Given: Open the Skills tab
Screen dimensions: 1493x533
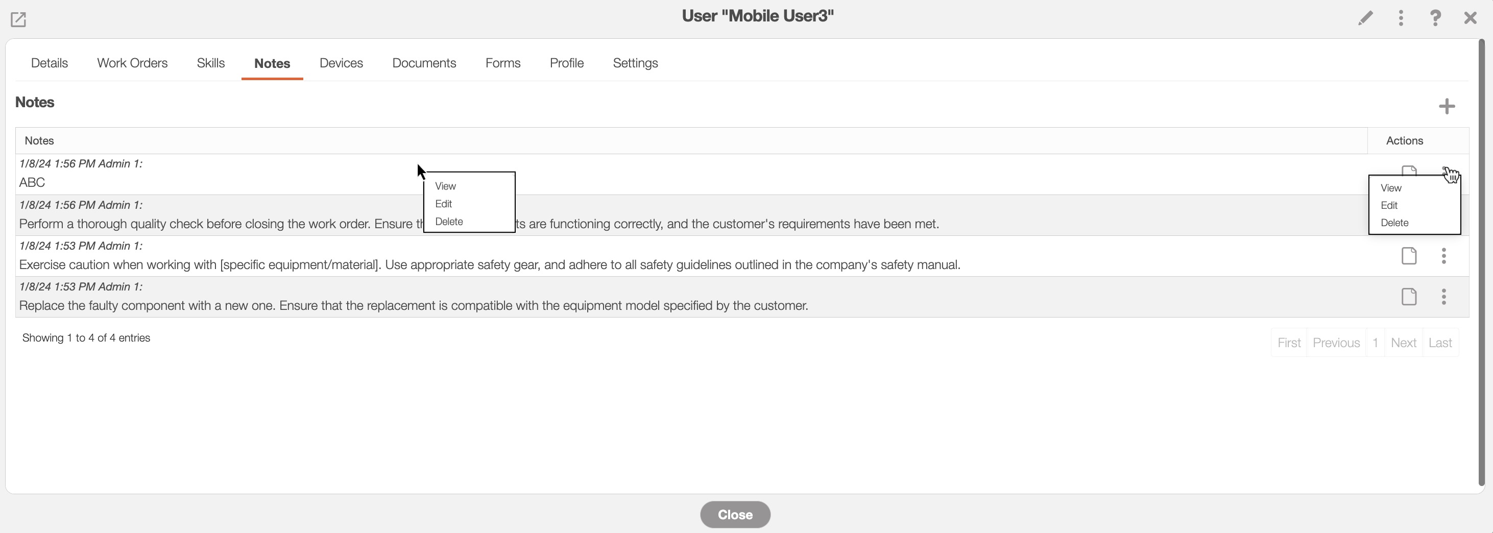Looking at the screenshot, I should pos(210,63).
